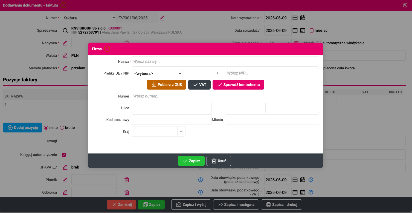Expand the Kraj country dropdown
The image size is (412, 213).
[x=181, y=131]
